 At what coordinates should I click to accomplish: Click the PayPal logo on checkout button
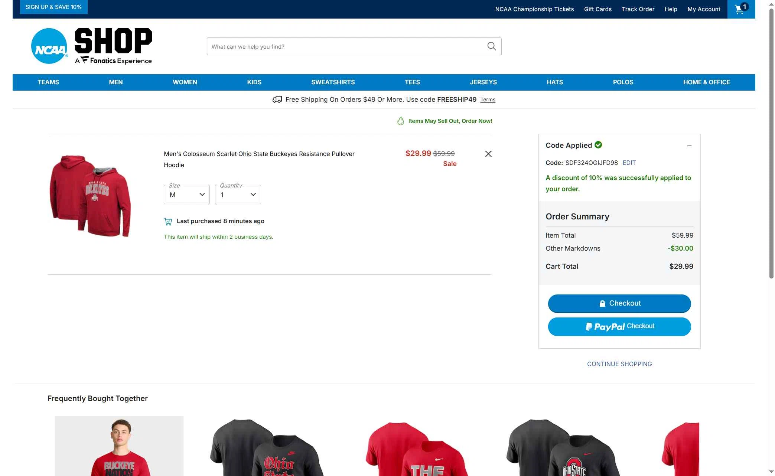pyautogui.click(x=606, y=326)
